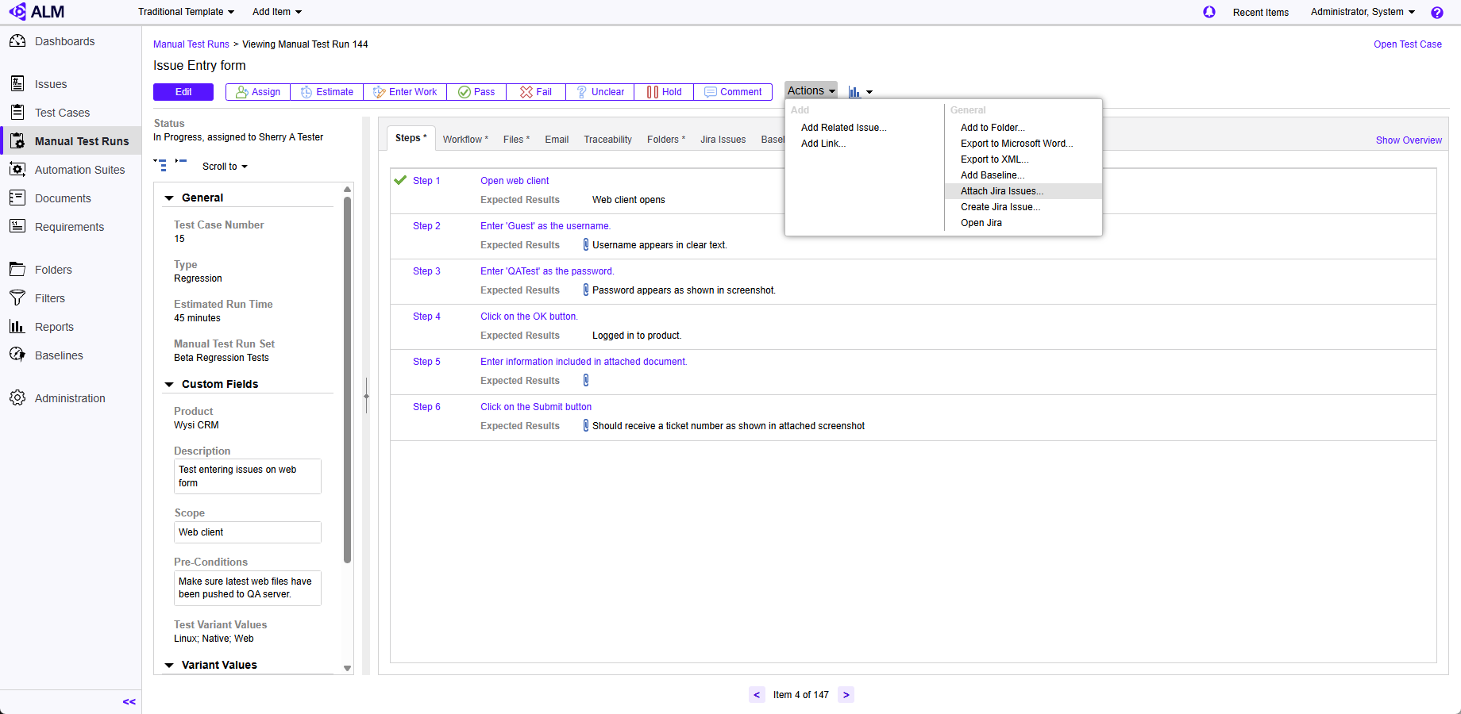This screenshot has height=714, width=1461.
Task: Click the Open Test Case link
Action: click(x=1407, y=44)
